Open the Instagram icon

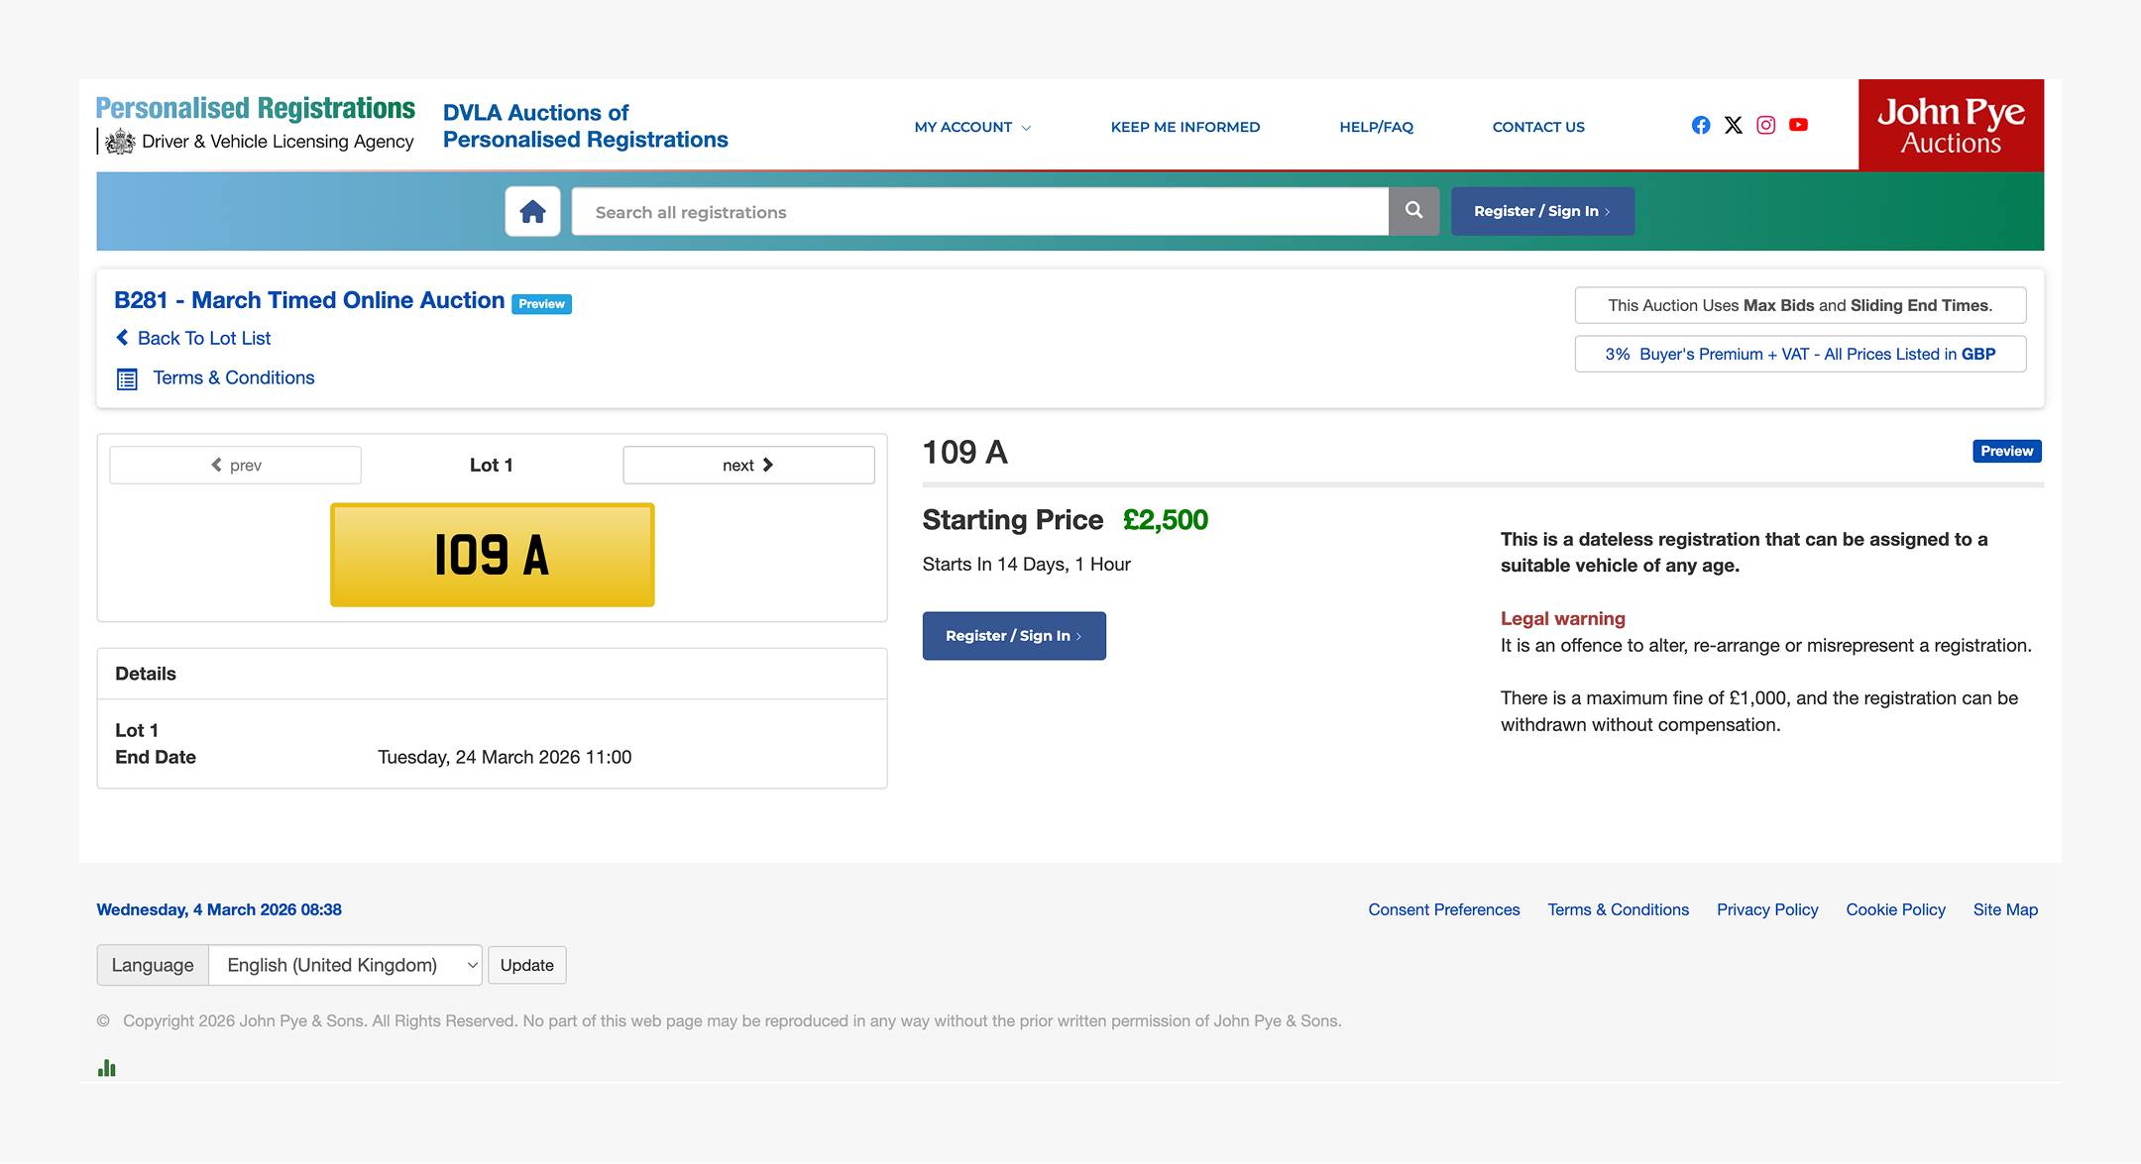pos(1765,125)
